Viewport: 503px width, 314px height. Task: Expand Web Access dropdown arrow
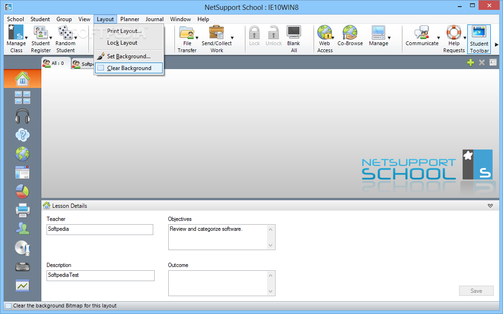click(333, 38)
